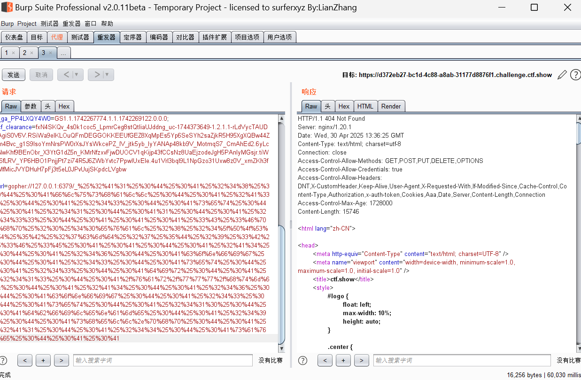Select the 重发器 tool tab
The image size is (581, 380).
click(106, 37)
